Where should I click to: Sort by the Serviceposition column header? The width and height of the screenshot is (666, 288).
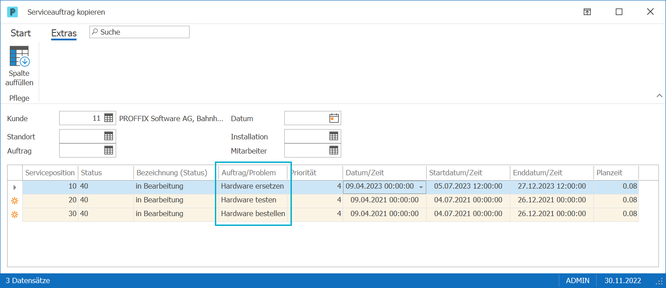pyautogui.click(x=50, y=173)
